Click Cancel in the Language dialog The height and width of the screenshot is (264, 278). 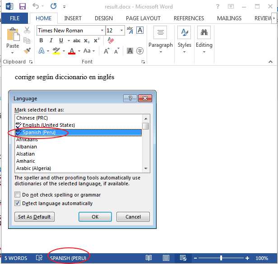133,217
